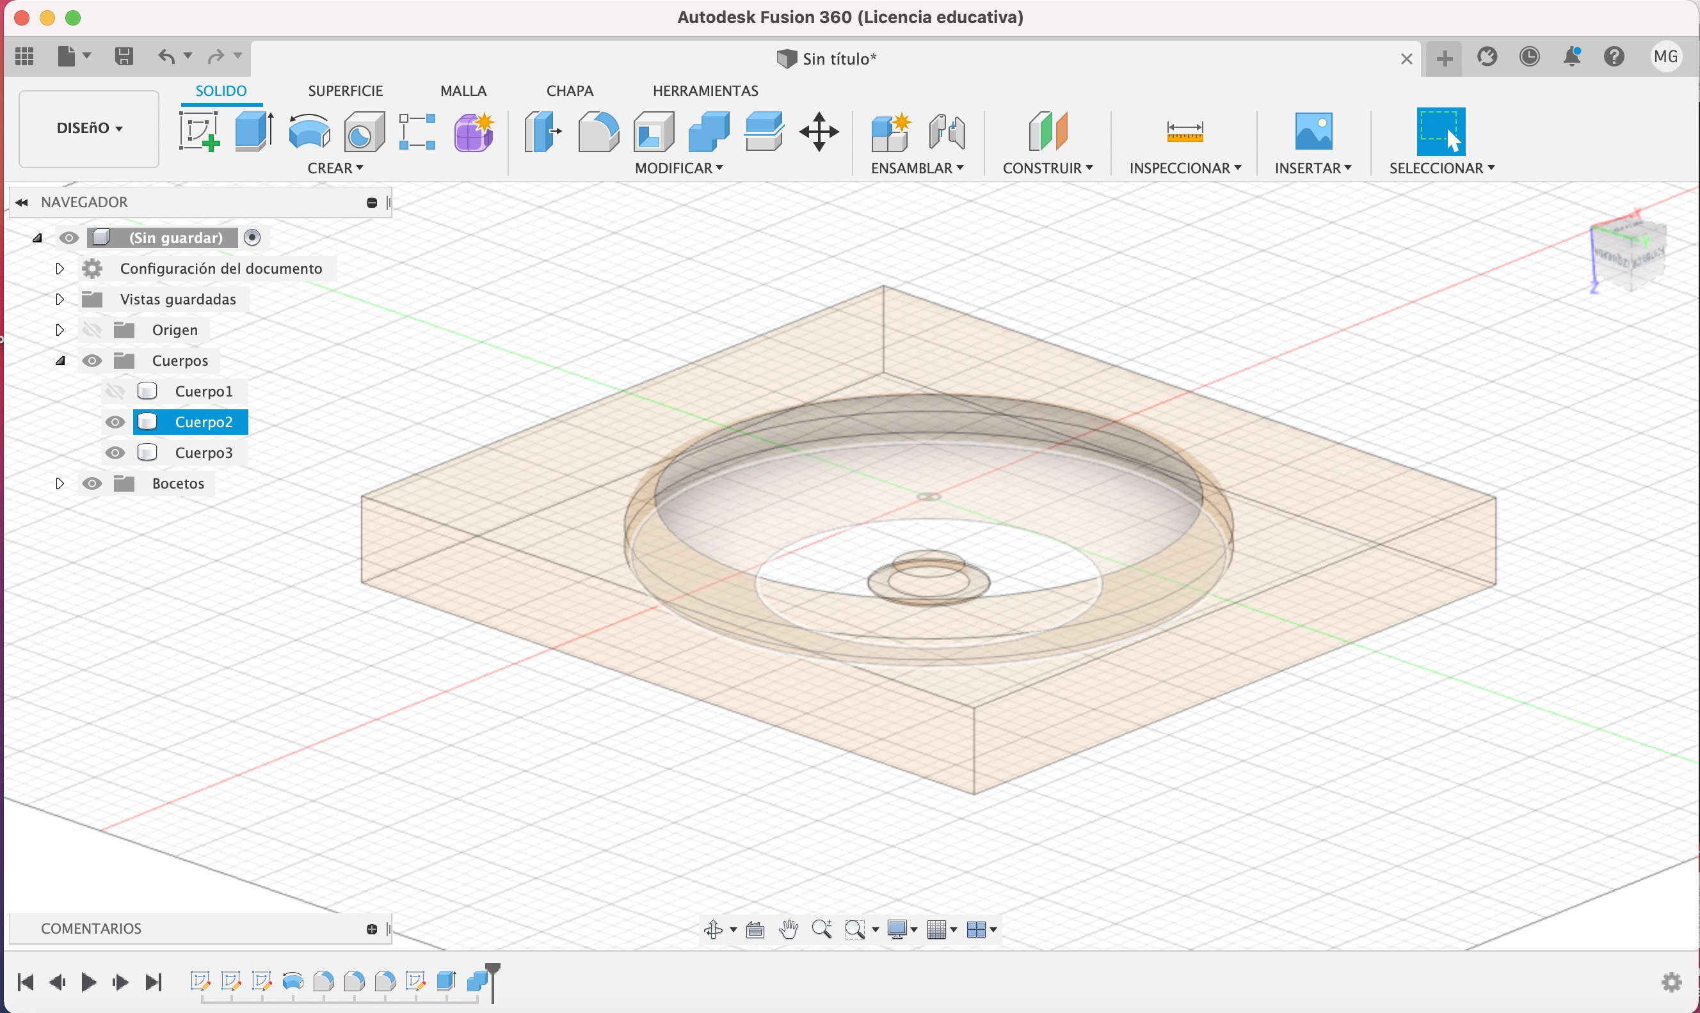This screenshot has height=1013, width=1700.
Task: Toggle visibility of Cuerpo2
Action: point(115,422)
